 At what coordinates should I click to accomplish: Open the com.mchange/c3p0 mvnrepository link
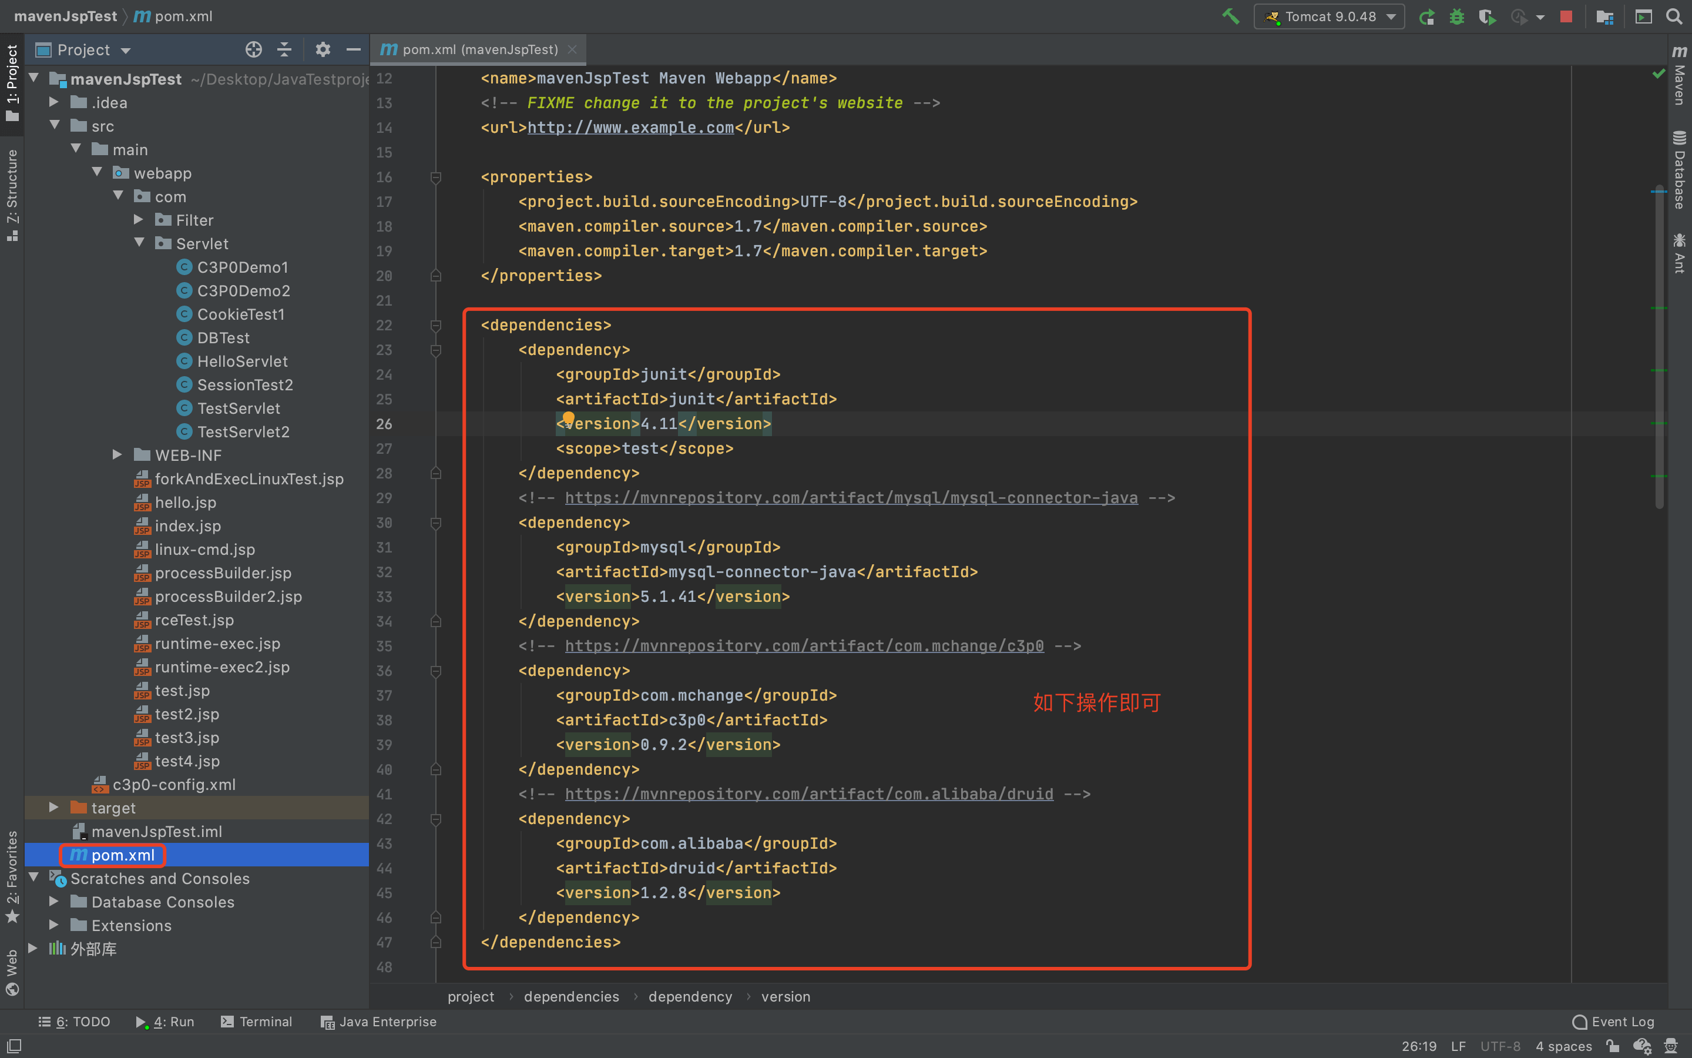tap(804, 646)
